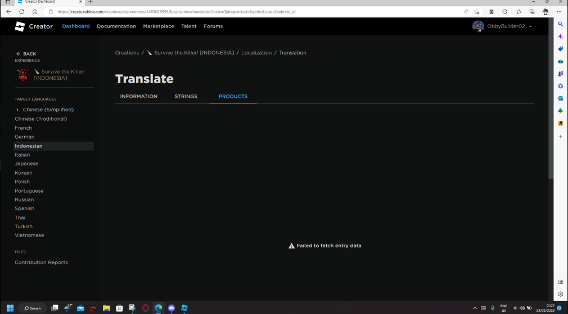Click the Localization breadcrumb link

256,53
